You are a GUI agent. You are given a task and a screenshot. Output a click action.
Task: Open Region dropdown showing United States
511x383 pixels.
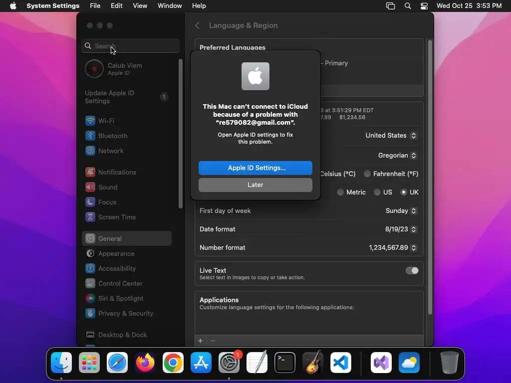391,136
